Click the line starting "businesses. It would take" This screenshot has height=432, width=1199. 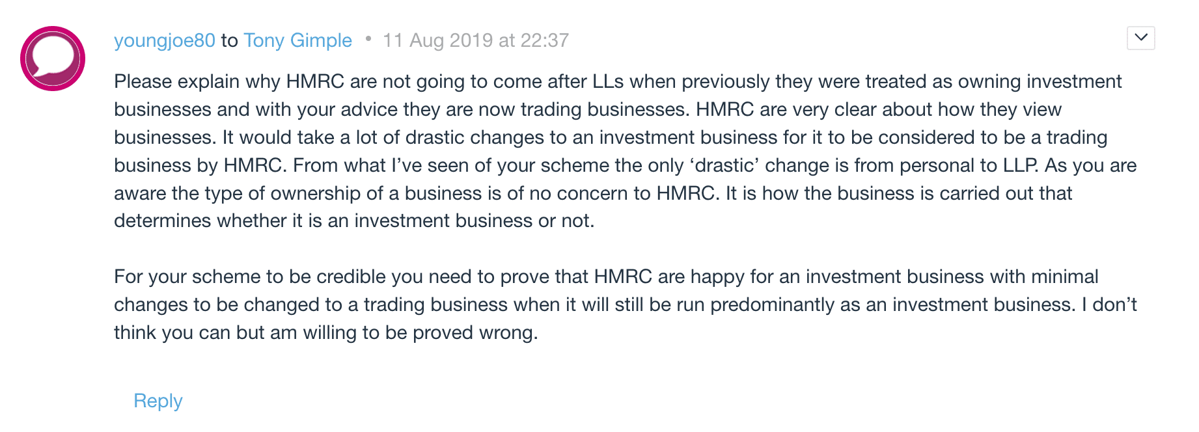click(x=610, y=137)
